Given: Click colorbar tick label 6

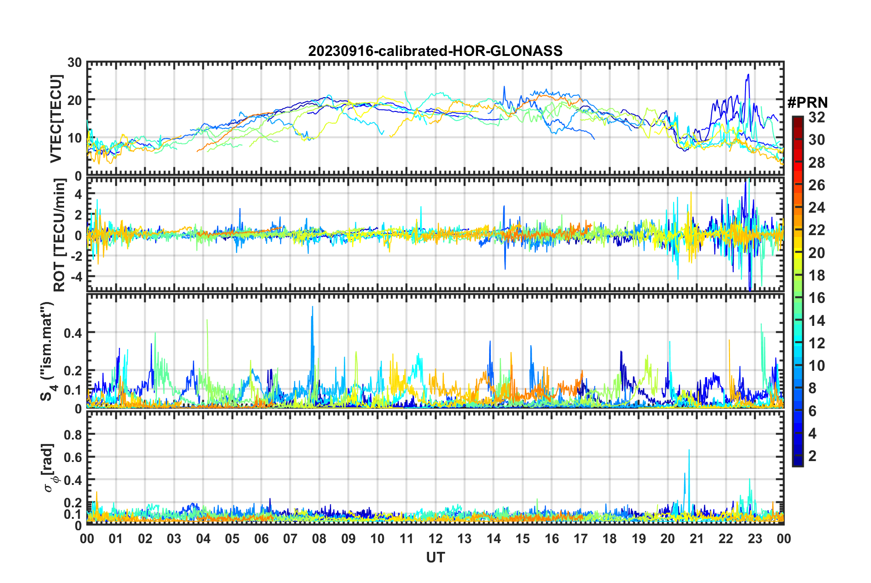Looking at the screenshot, I should point(812,411).
